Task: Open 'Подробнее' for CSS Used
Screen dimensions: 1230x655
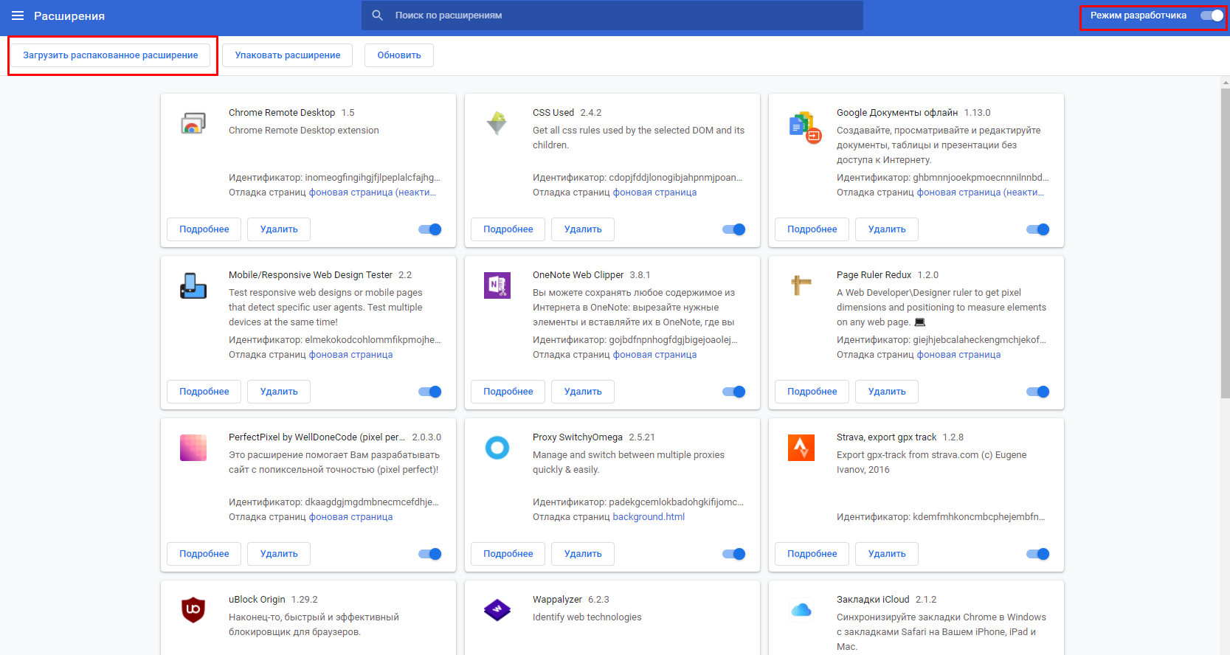Action: pos(508,229)
